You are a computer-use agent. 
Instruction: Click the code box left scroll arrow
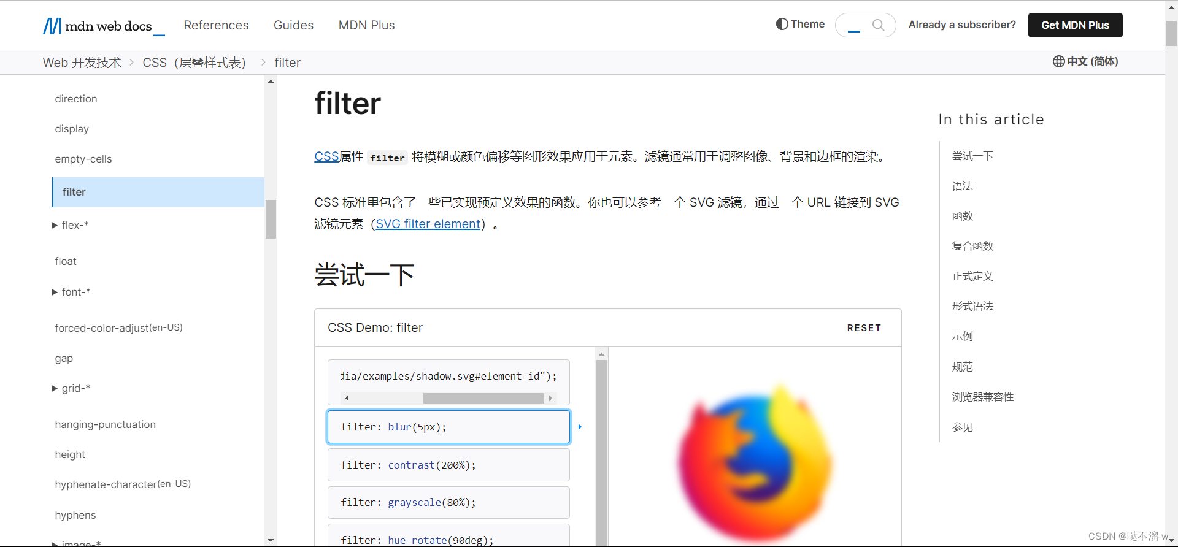pyautogui.click(x=347, y=398)
